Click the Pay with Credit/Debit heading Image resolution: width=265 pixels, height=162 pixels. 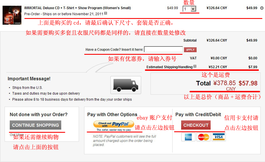pyautogui.click(x=198, y=115)
